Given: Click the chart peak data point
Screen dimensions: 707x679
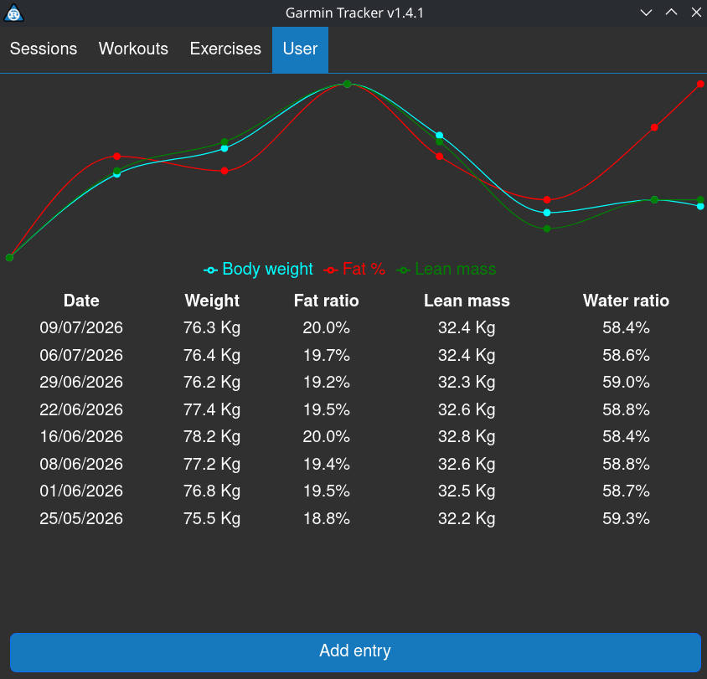Looking at the screenshot, I should [347, 84].
